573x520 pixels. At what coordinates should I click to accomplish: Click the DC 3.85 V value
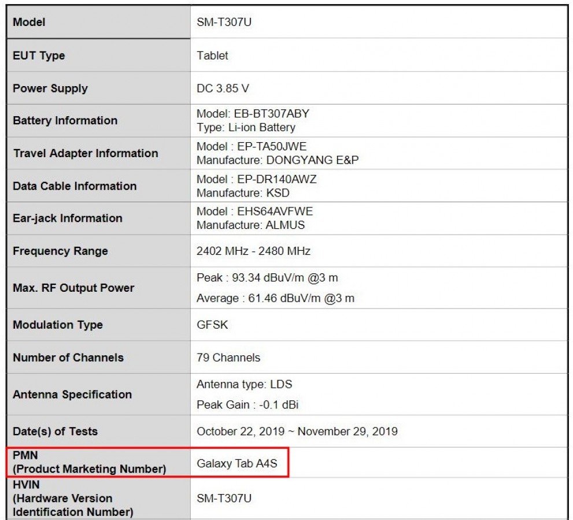pos(223,88)
